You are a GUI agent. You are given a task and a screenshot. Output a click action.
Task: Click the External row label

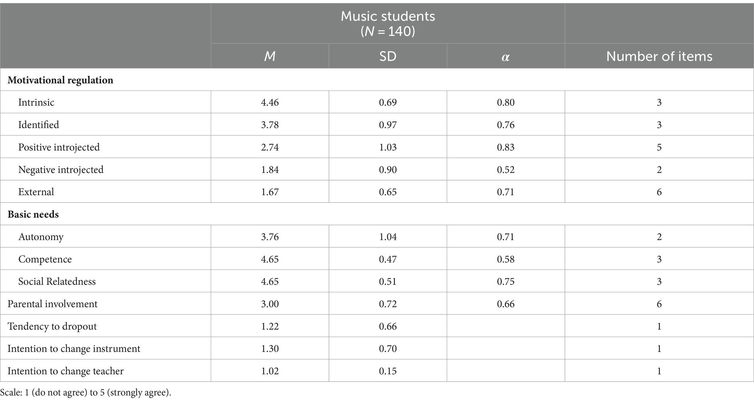pos(36,192)
